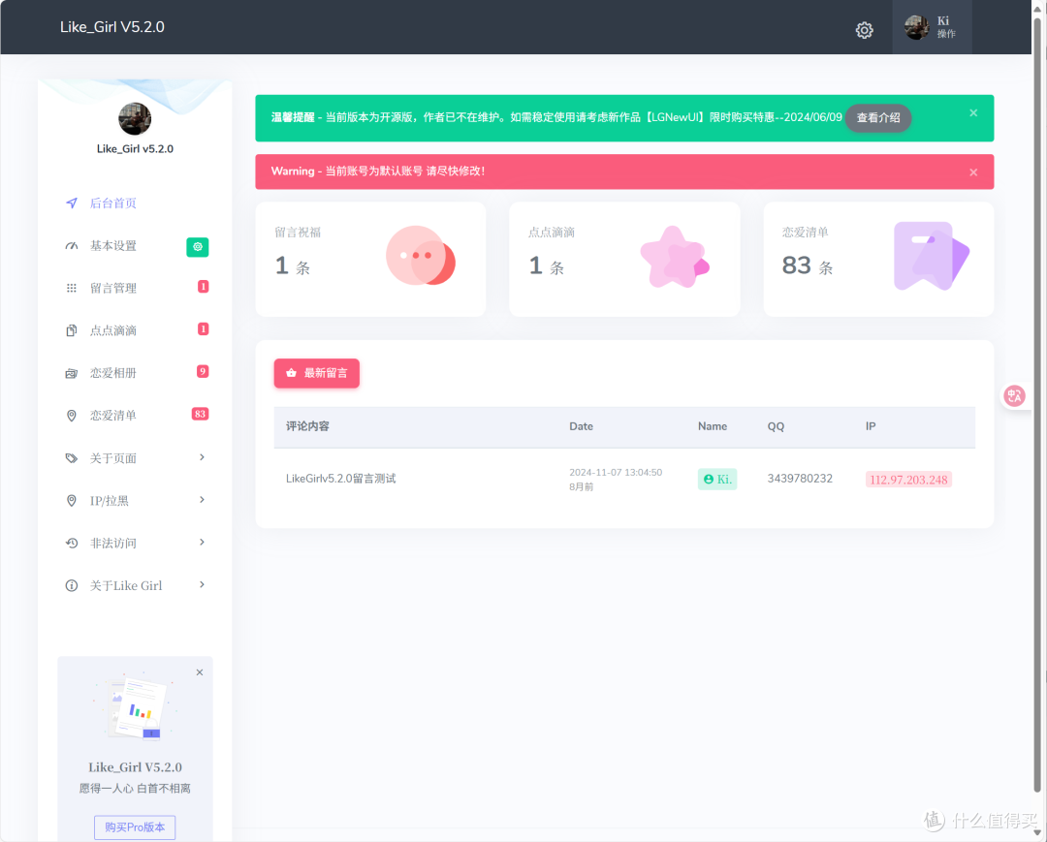Click the pink star icon on 点点滴滴 card
1047x842 pixels.
click(675, 258)
